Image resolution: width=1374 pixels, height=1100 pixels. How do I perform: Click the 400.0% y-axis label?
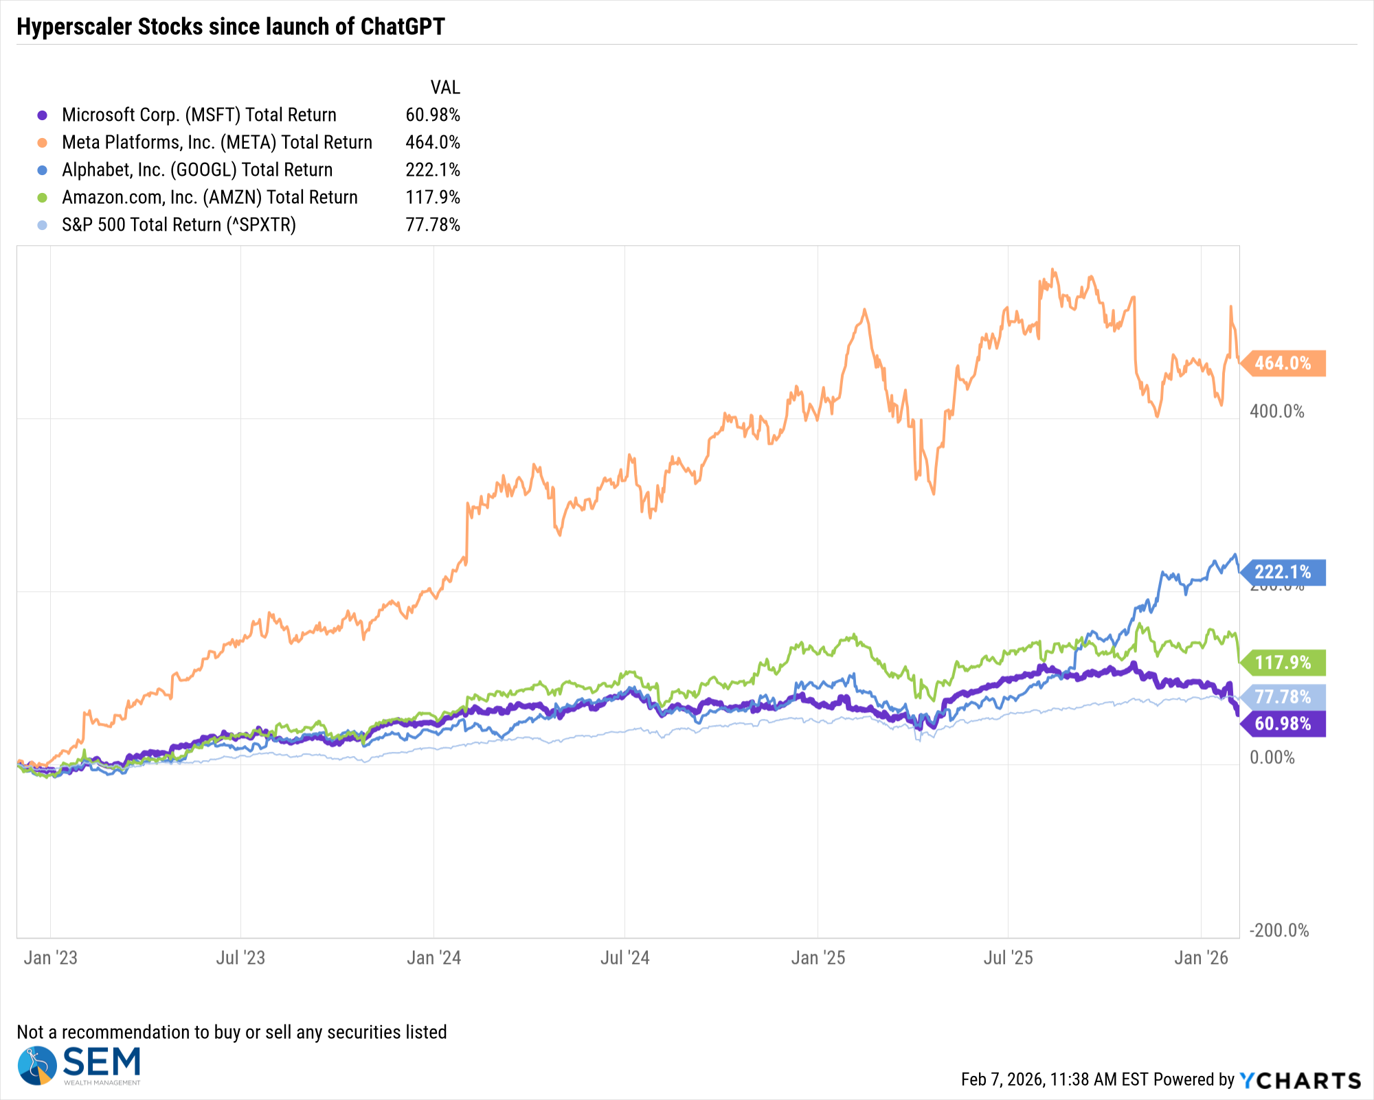pyautogui.click(x=1276, y=411)
